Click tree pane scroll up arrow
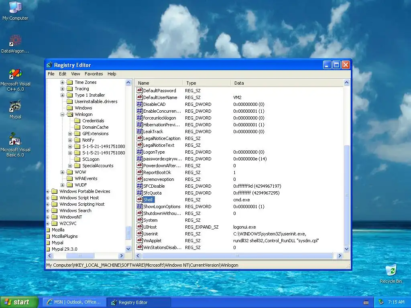The width and height of the screenshot is (411, 308). tap(128, 83)
